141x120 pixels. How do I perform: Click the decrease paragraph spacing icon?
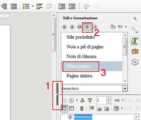click(x=49, y=6)
